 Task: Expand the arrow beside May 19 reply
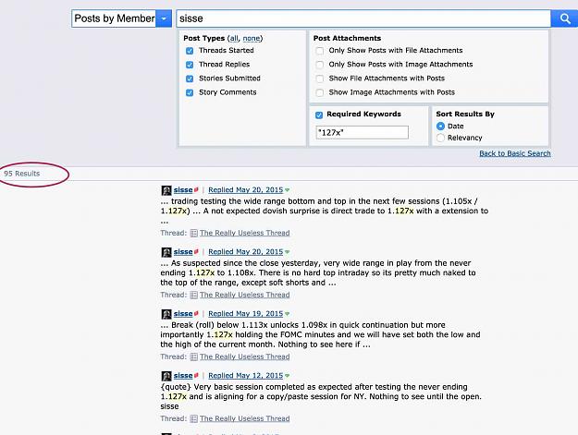(288, 314)
